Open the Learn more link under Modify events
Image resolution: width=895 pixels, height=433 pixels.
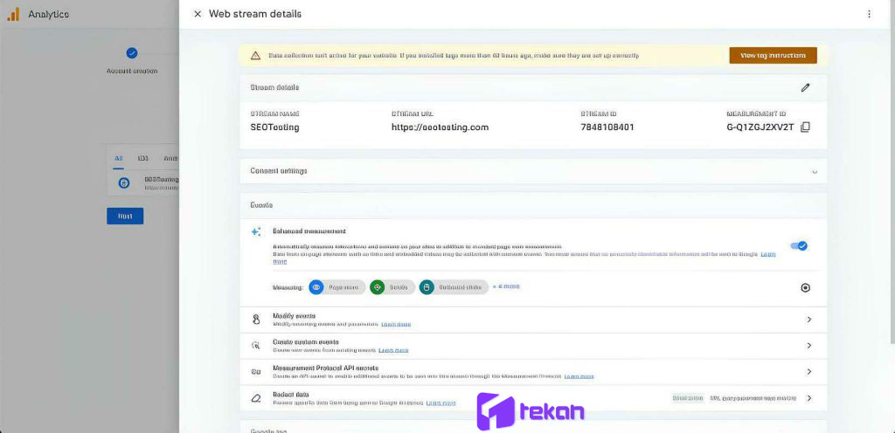tap(396, 324)
